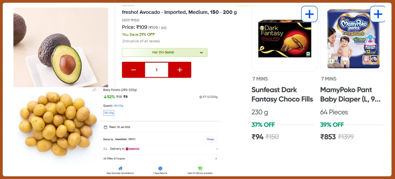
Task: Click the avocado quantity input field
Action: (157, 70)
